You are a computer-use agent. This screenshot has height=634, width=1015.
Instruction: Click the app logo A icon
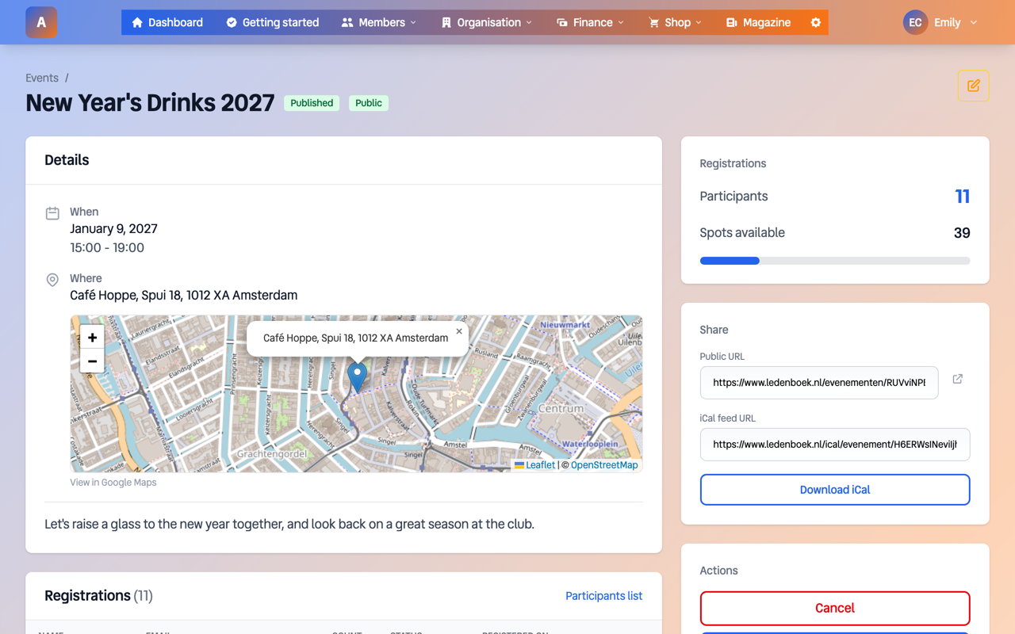point(41,22)
